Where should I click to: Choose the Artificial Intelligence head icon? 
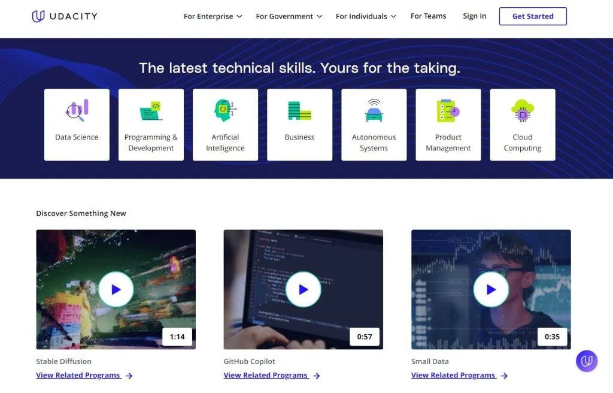click(225, 110)
